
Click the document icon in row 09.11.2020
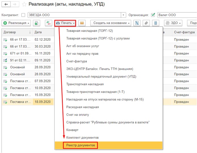pyautogui.click(x=5, y=60)
